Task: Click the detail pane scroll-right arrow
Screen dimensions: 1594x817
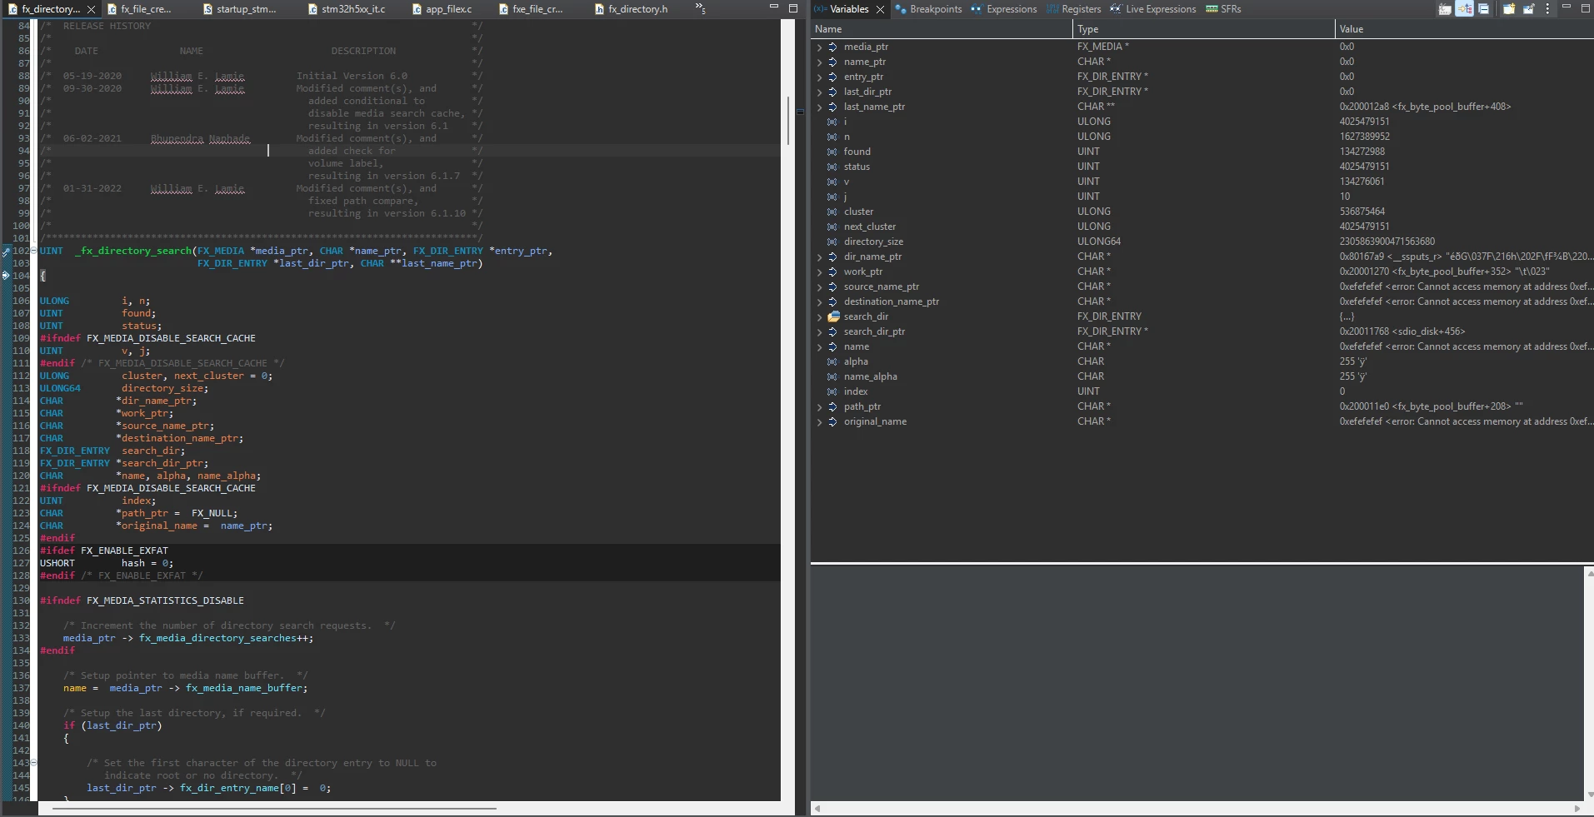Action: 1577,809
